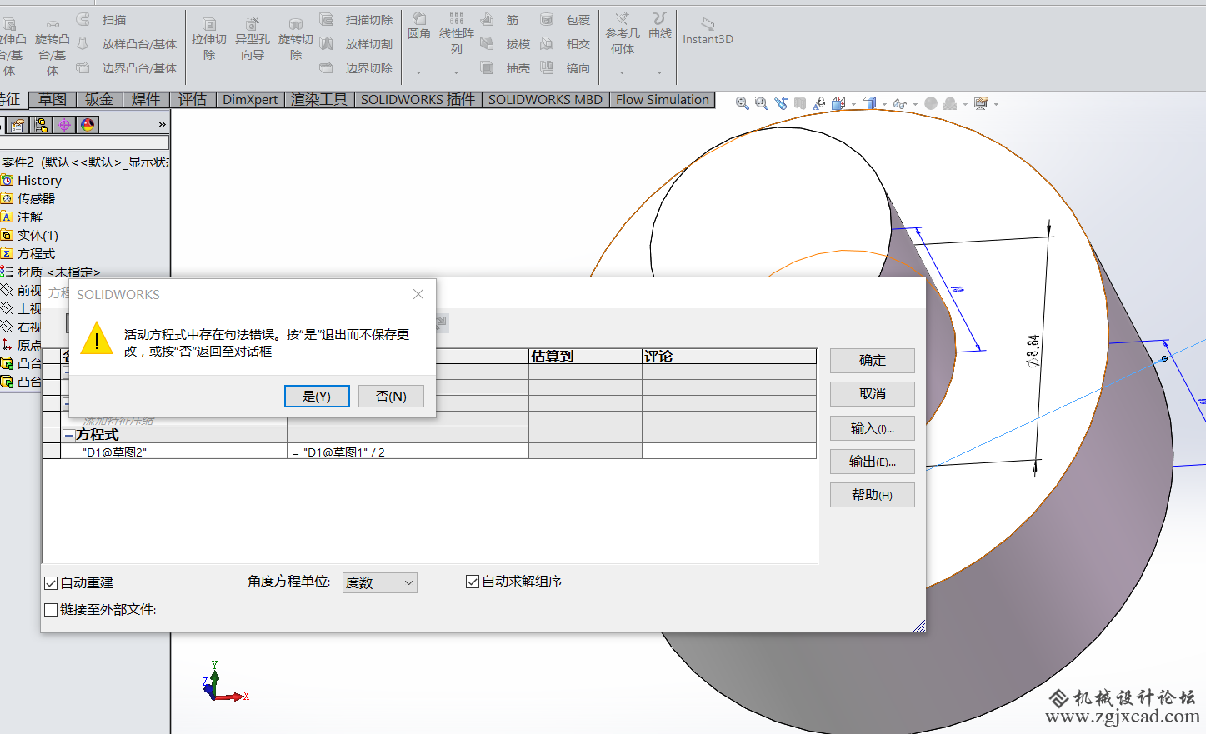Select the 边界凸台/基体 boundary tool
This screenshot has height=734, width=1206.
coord(127,68)
